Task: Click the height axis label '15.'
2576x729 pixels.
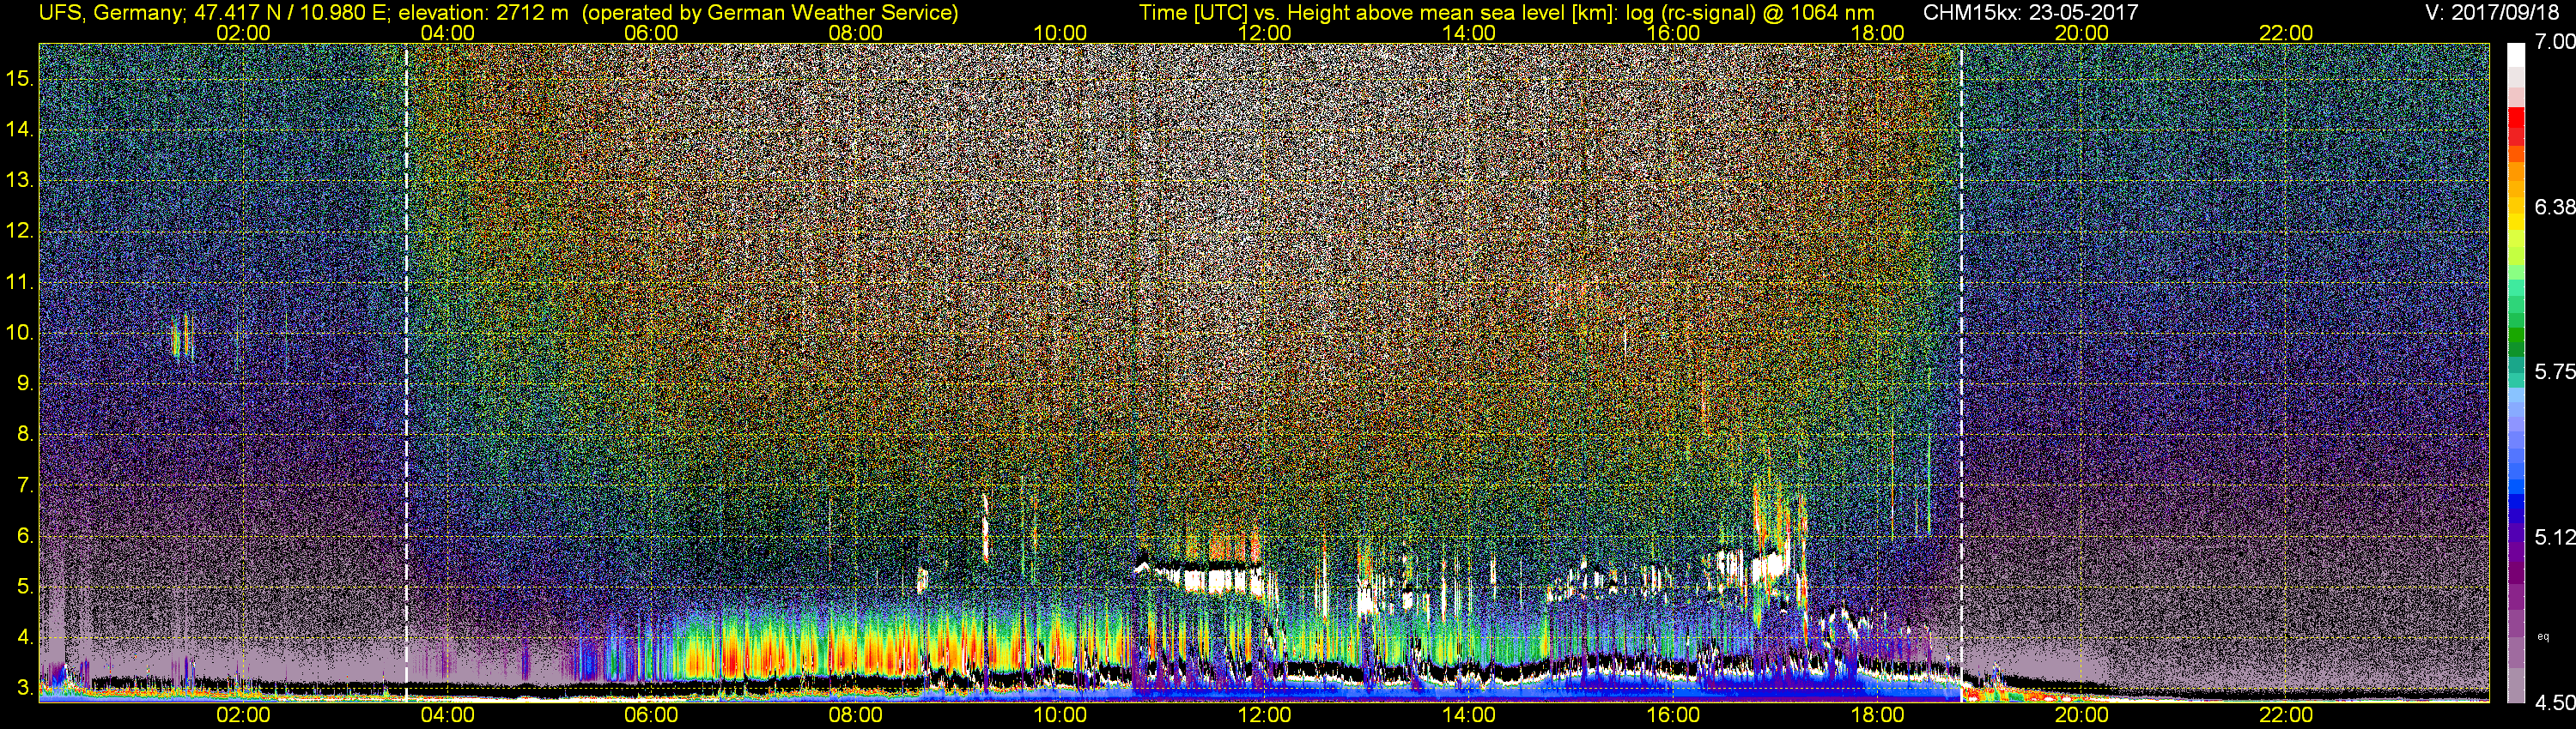Action: 20,78
